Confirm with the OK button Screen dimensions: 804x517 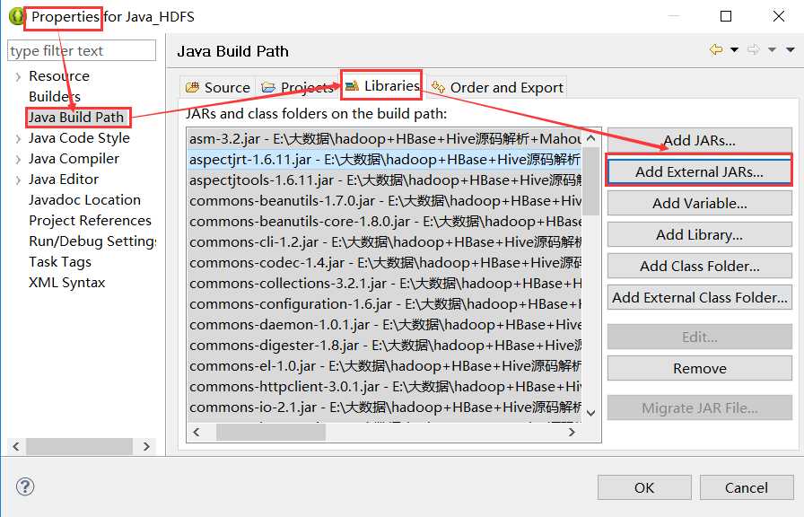[644, 487]
